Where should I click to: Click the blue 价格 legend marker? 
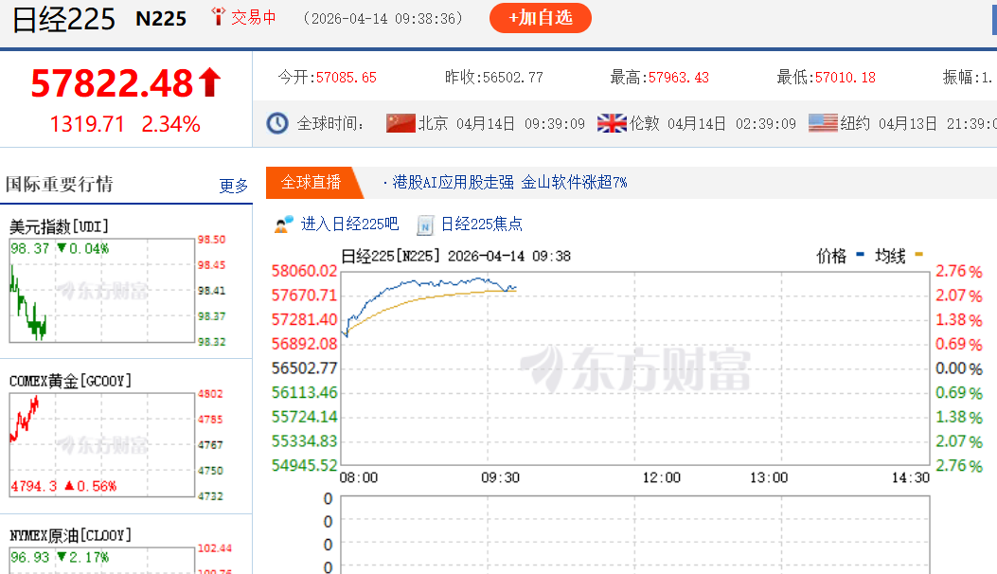861,255
